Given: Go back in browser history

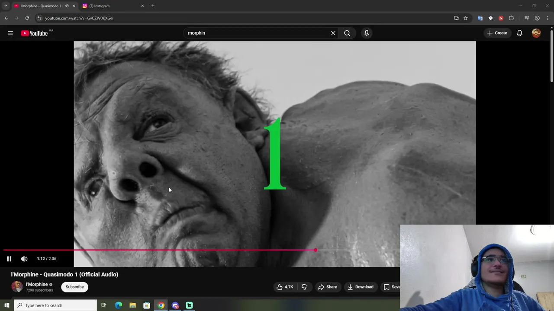Looking at the screenshot, I should tap(6, 18).
